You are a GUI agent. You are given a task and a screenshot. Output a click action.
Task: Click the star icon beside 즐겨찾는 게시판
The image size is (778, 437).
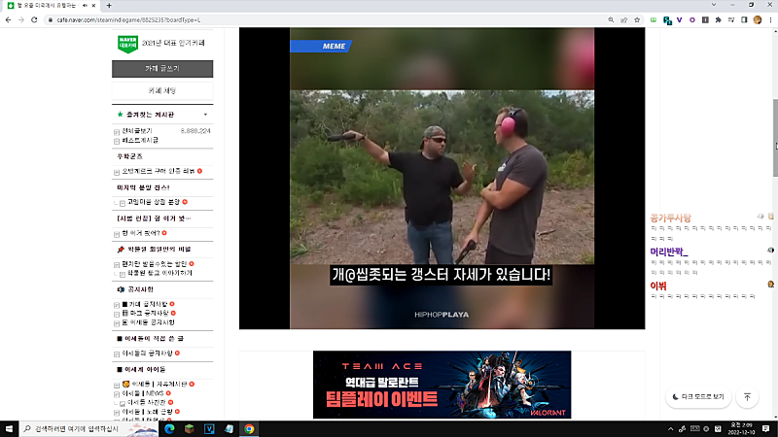(x=120, y=115)
